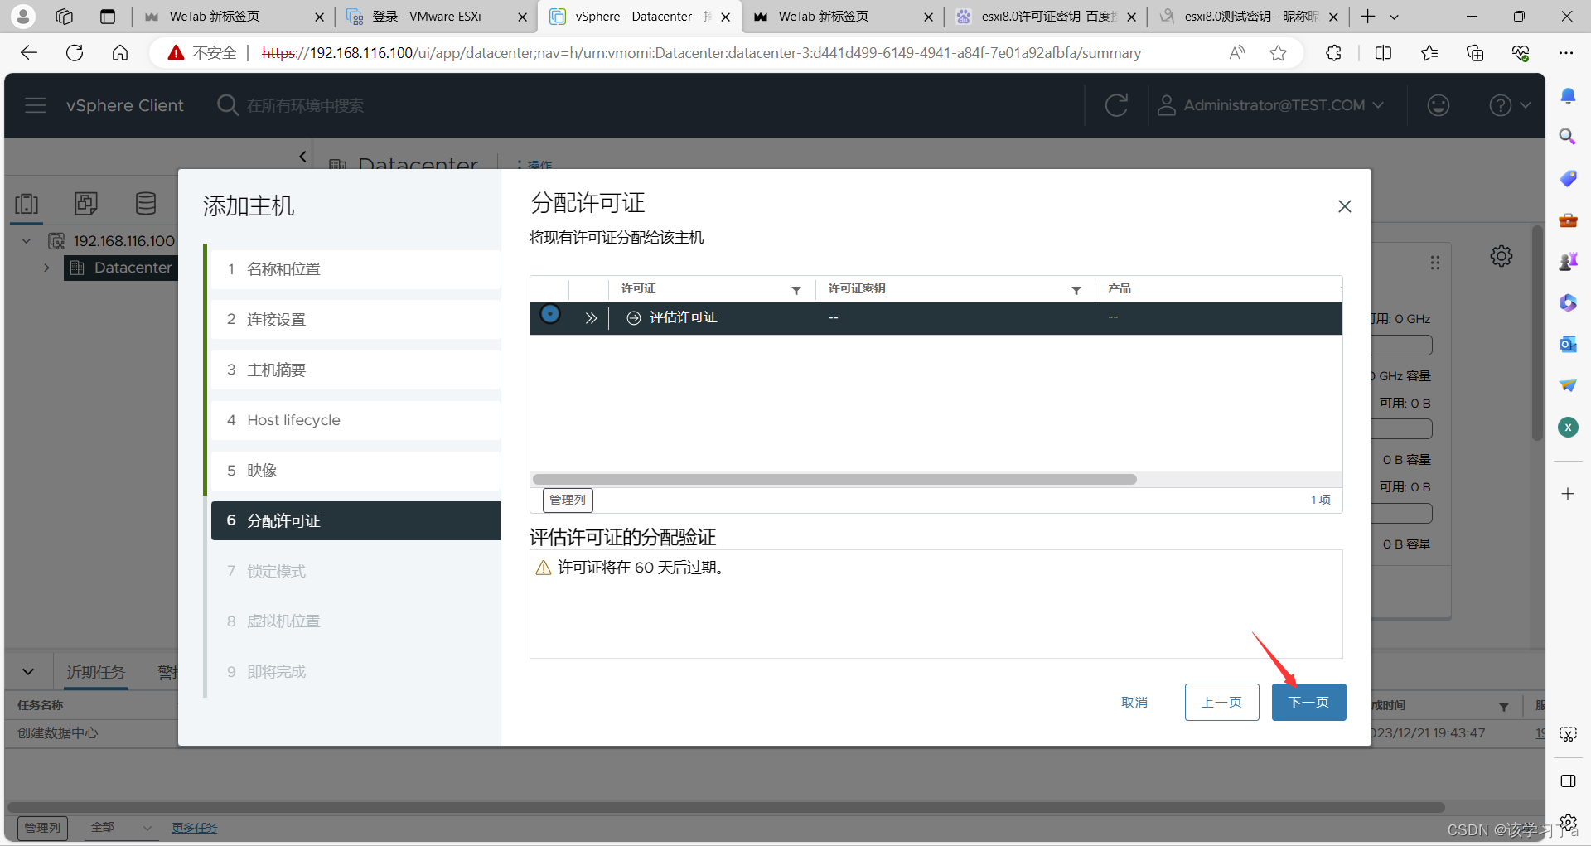This screenshot has width=1591, height=846.
Task: Select the evaluation license radio button
Action: 550,314
